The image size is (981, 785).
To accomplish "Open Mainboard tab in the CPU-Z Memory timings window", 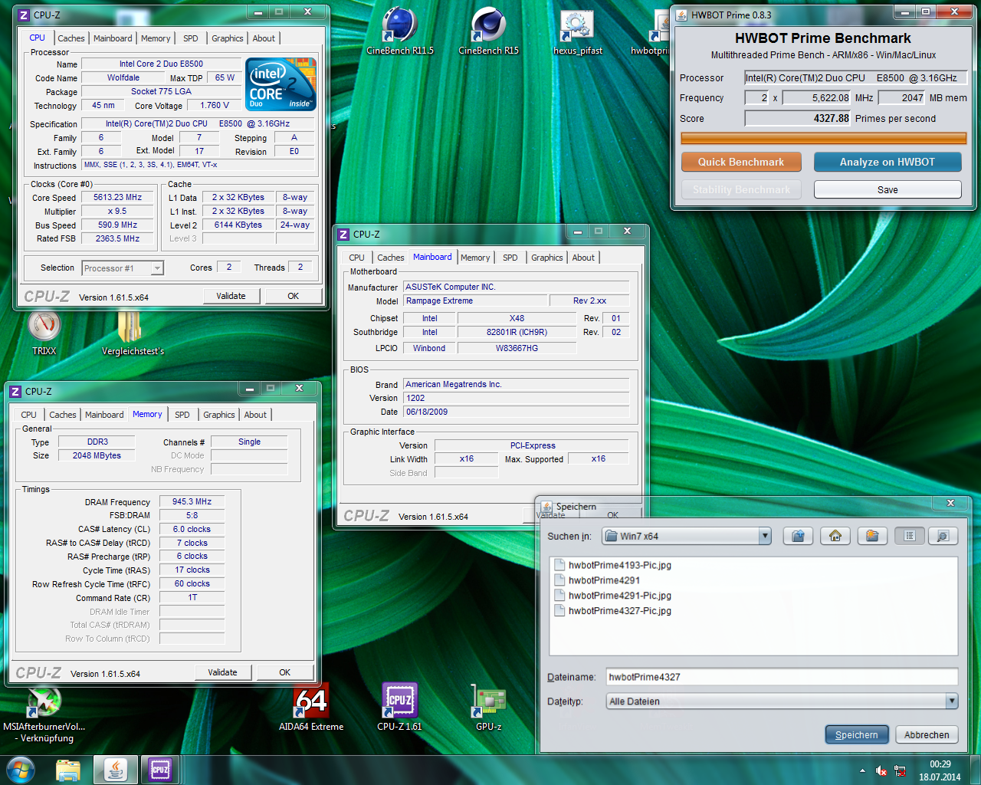I will point(104,415).
